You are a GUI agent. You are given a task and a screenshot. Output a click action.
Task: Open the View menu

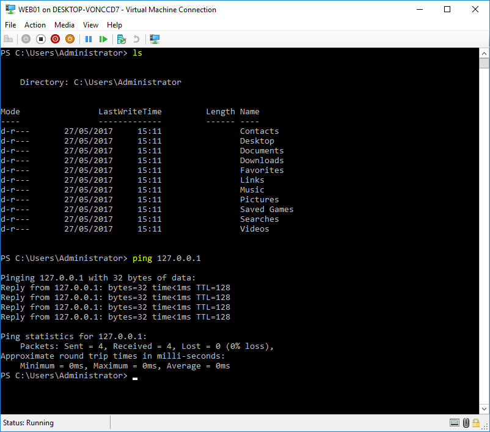coord(90,25)
